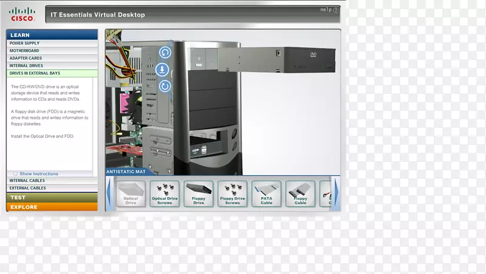This screenshot has height=274, width=486.
Task: Click the download arrow view icon
Action: [165, 70]
